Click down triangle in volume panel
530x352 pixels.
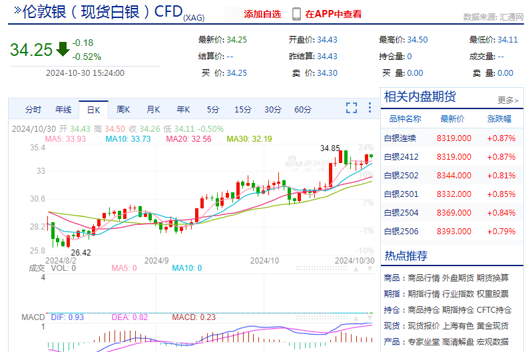[x=370, y=269]
